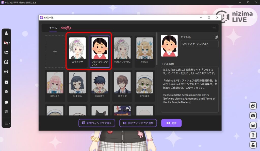Click the multi-window icon at right edge
This screenshot has width=260, height=151.
tap(253, 106)
